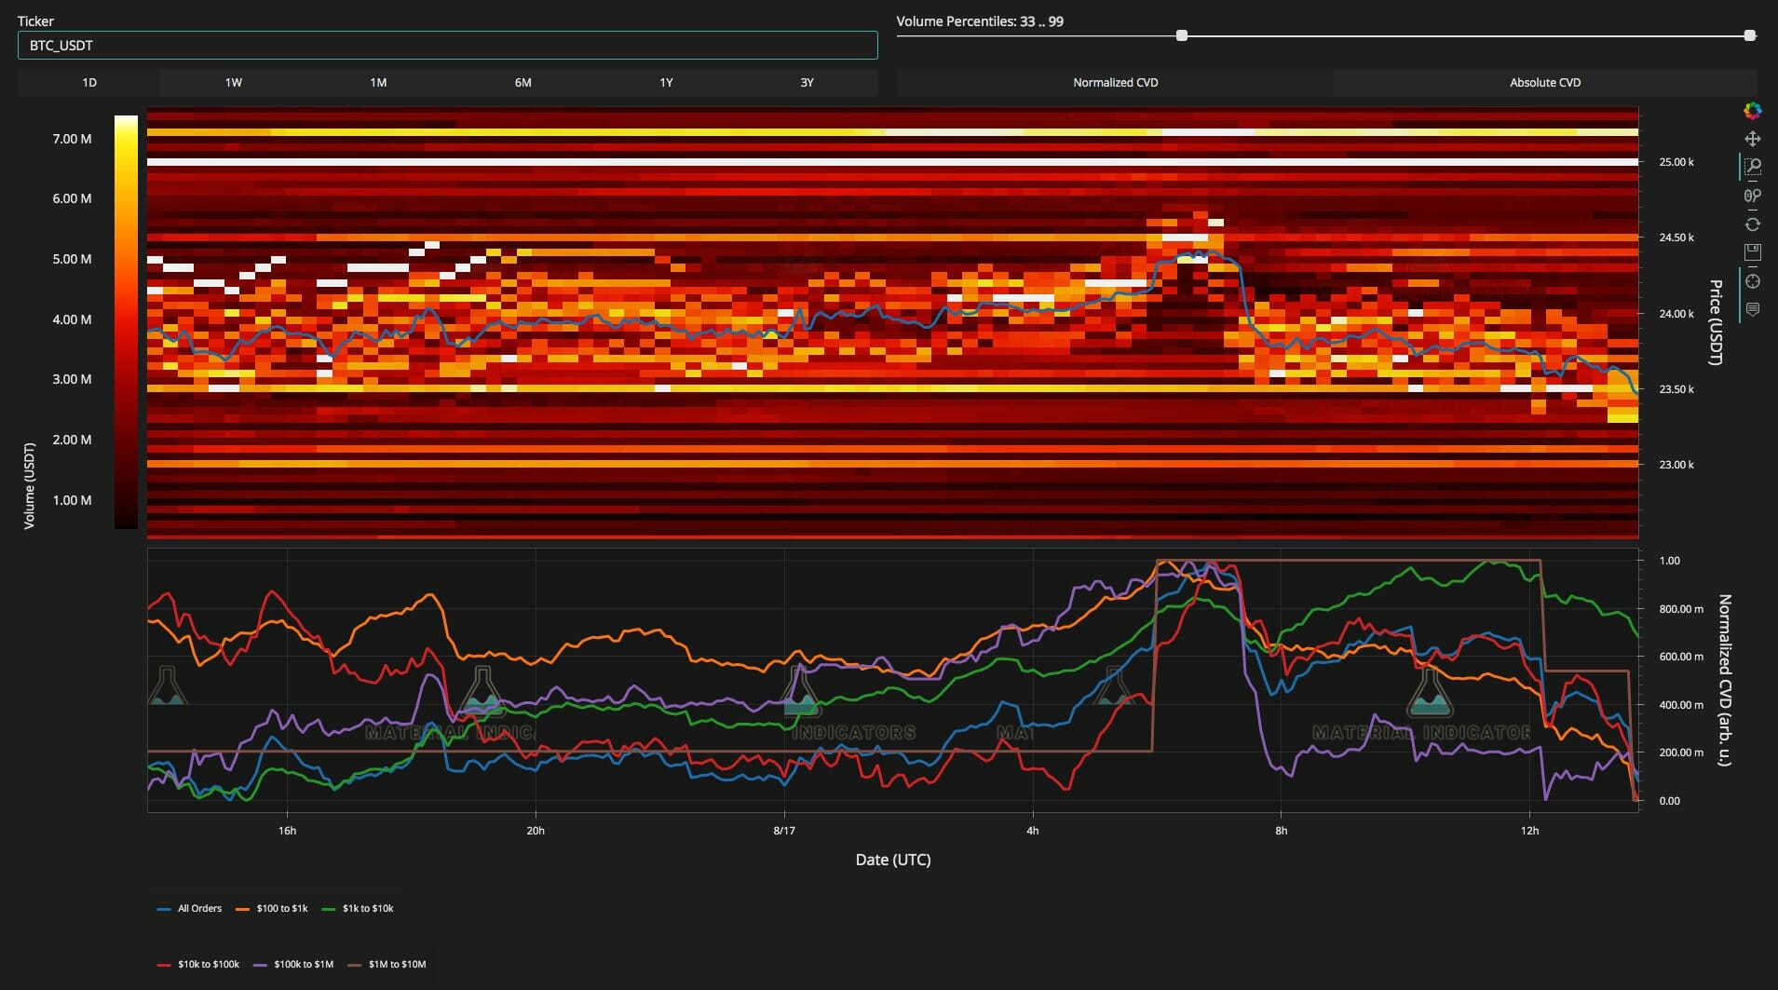Viewport: 1778px width, 990px height.
Task: Toggle the Hover tooltip tool
Action: [1752, 309]
